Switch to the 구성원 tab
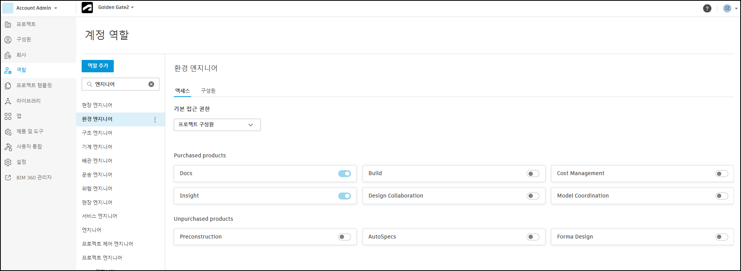This screenshot has height=271, width=741. (208, 91)
